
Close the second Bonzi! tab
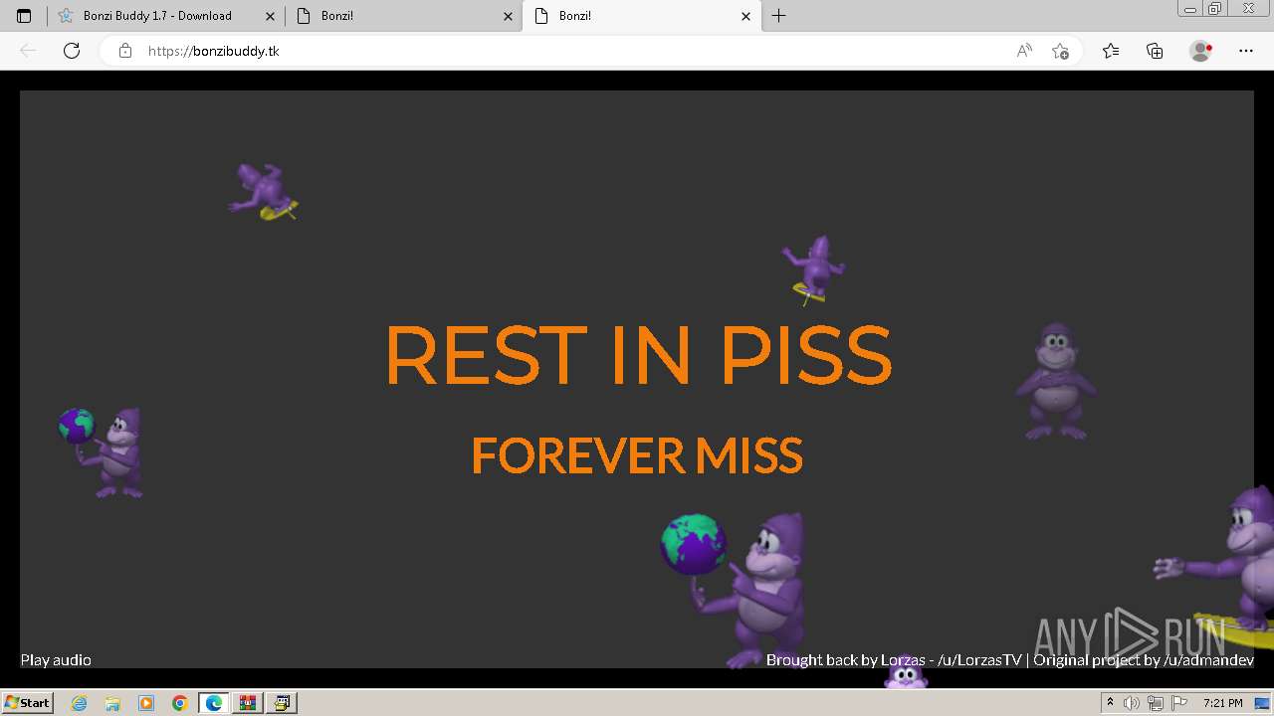pos(509,16)
